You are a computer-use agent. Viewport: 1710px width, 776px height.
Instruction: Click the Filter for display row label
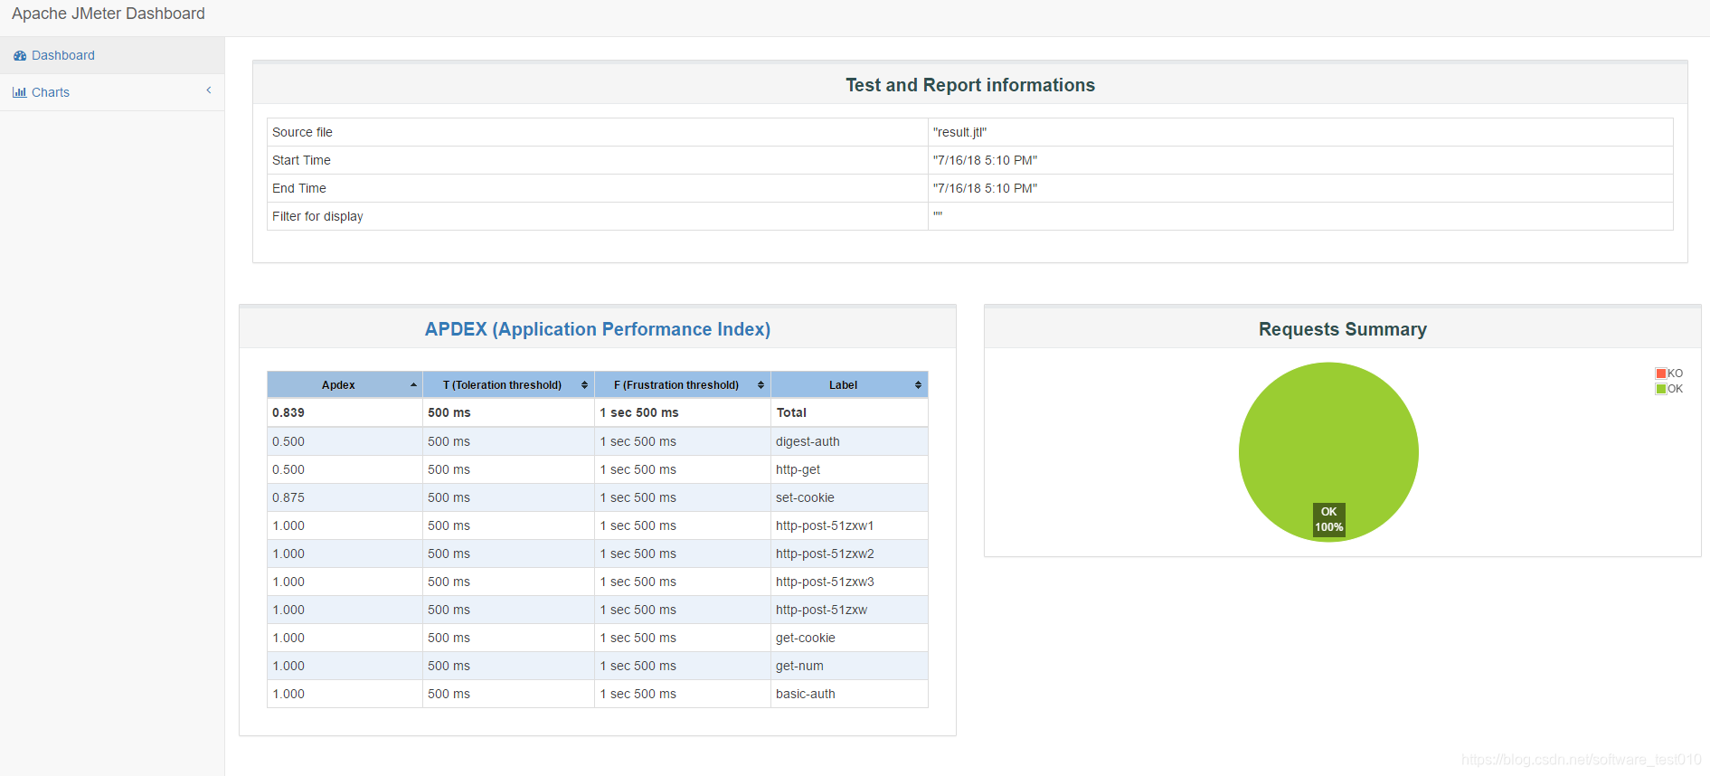317,216
